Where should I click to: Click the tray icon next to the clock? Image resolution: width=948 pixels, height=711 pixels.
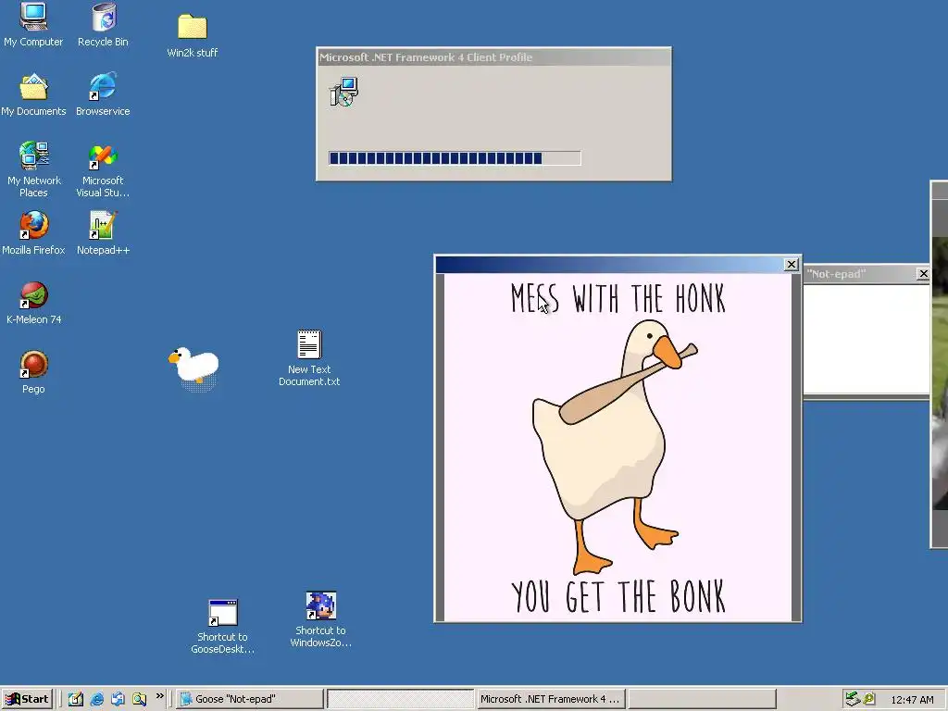(869, 699)
